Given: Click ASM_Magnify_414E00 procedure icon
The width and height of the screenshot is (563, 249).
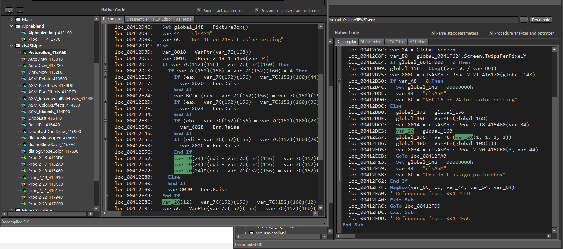Looking at the screenshot, I should (x=24, y=112).
